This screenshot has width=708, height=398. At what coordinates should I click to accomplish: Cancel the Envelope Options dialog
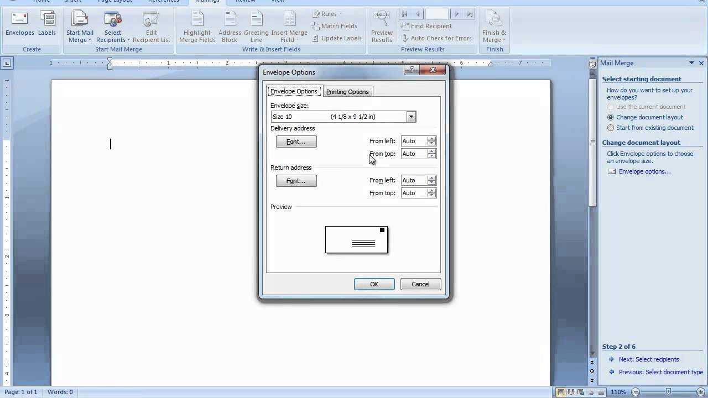[x=420, y=284]
